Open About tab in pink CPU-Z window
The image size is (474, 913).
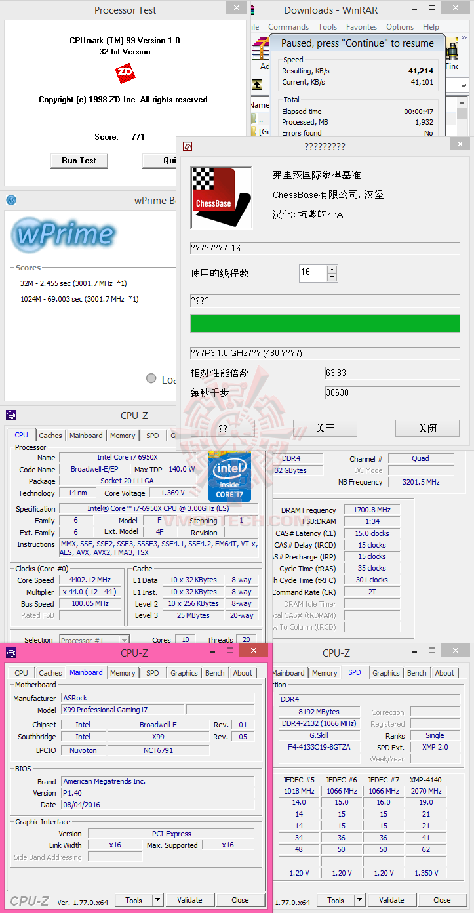(243, 673)
